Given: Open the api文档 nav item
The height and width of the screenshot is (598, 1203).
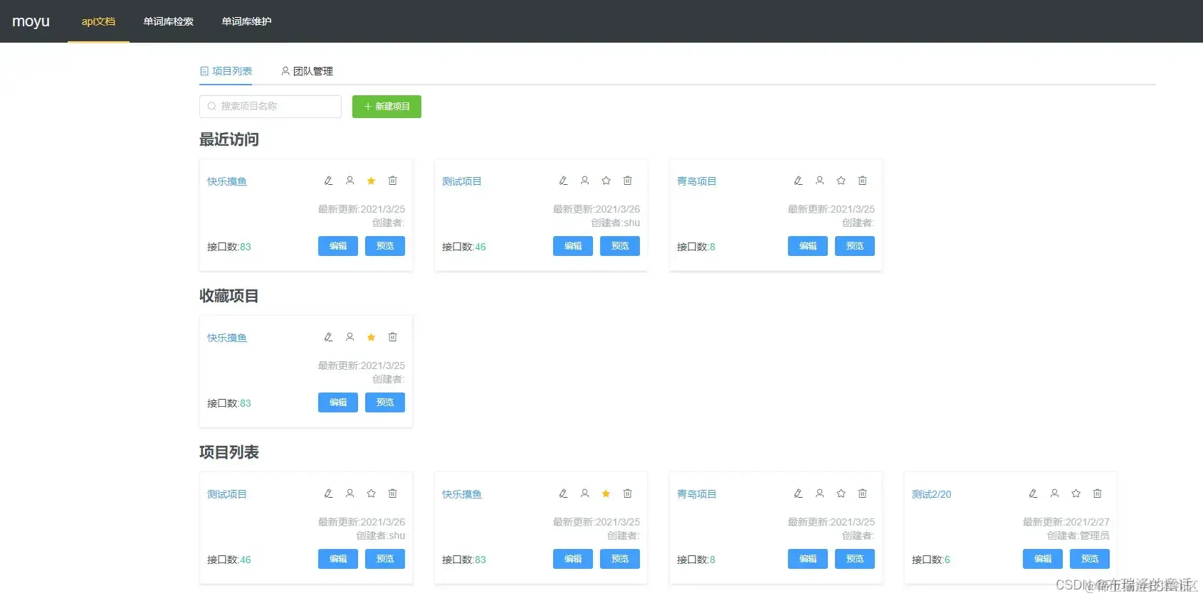Looking at the screenshot, I should pyautogui.click(x=98, y=21).
